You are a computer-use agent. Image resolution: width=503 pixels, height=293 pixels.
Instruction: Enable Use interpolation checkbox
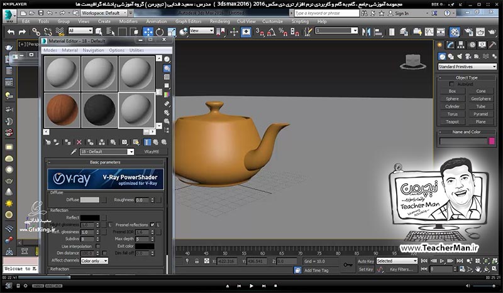[97, 246]
